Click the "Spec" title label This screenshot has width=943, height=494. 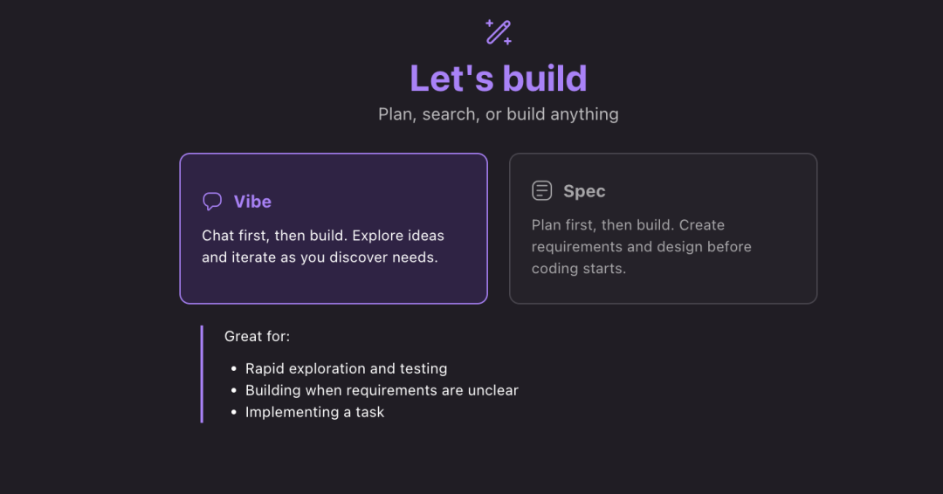point(584,191)
